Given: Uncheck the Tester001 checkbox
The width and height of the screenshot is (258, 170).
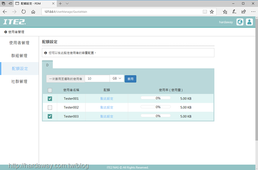Looking at the screenshot, I should 50,99.
